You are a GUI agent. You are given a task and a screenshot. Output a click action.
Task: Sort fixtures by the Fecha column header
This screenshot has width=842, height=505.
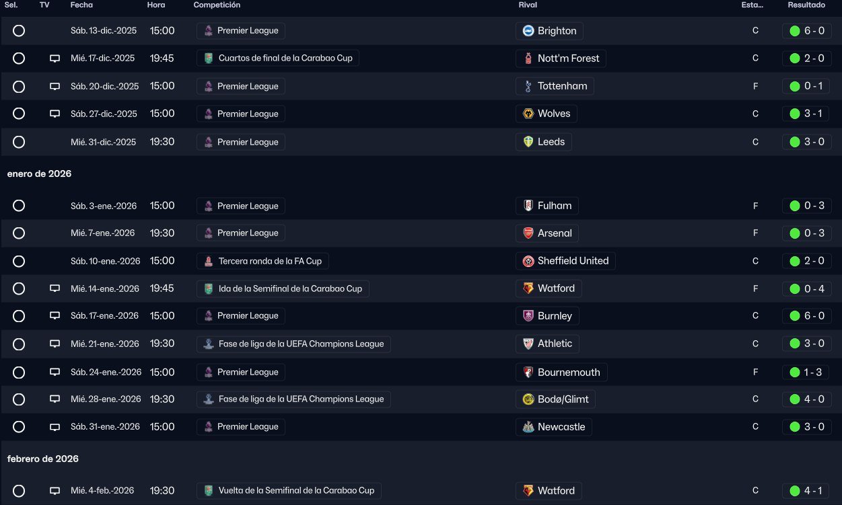pyautogui.click(x=81, y=5)
